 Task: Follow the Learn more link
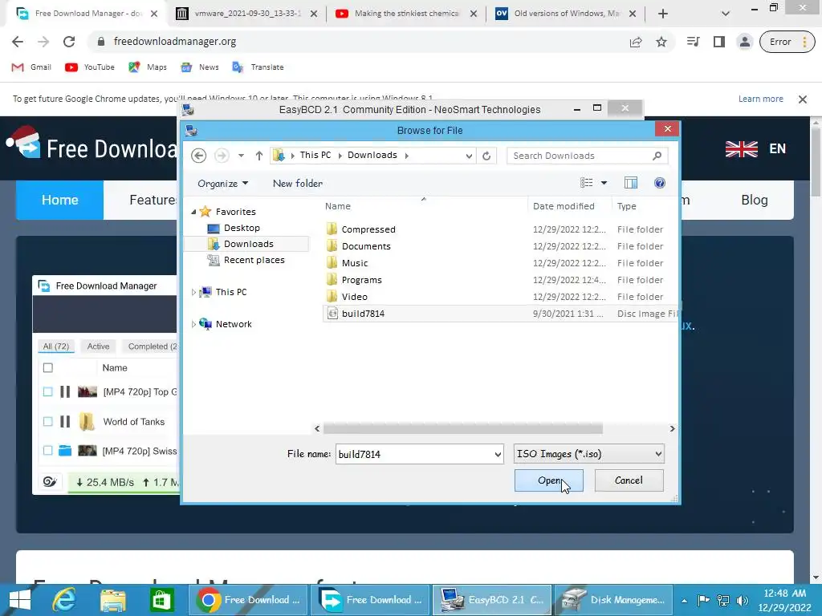click(761, 99)
